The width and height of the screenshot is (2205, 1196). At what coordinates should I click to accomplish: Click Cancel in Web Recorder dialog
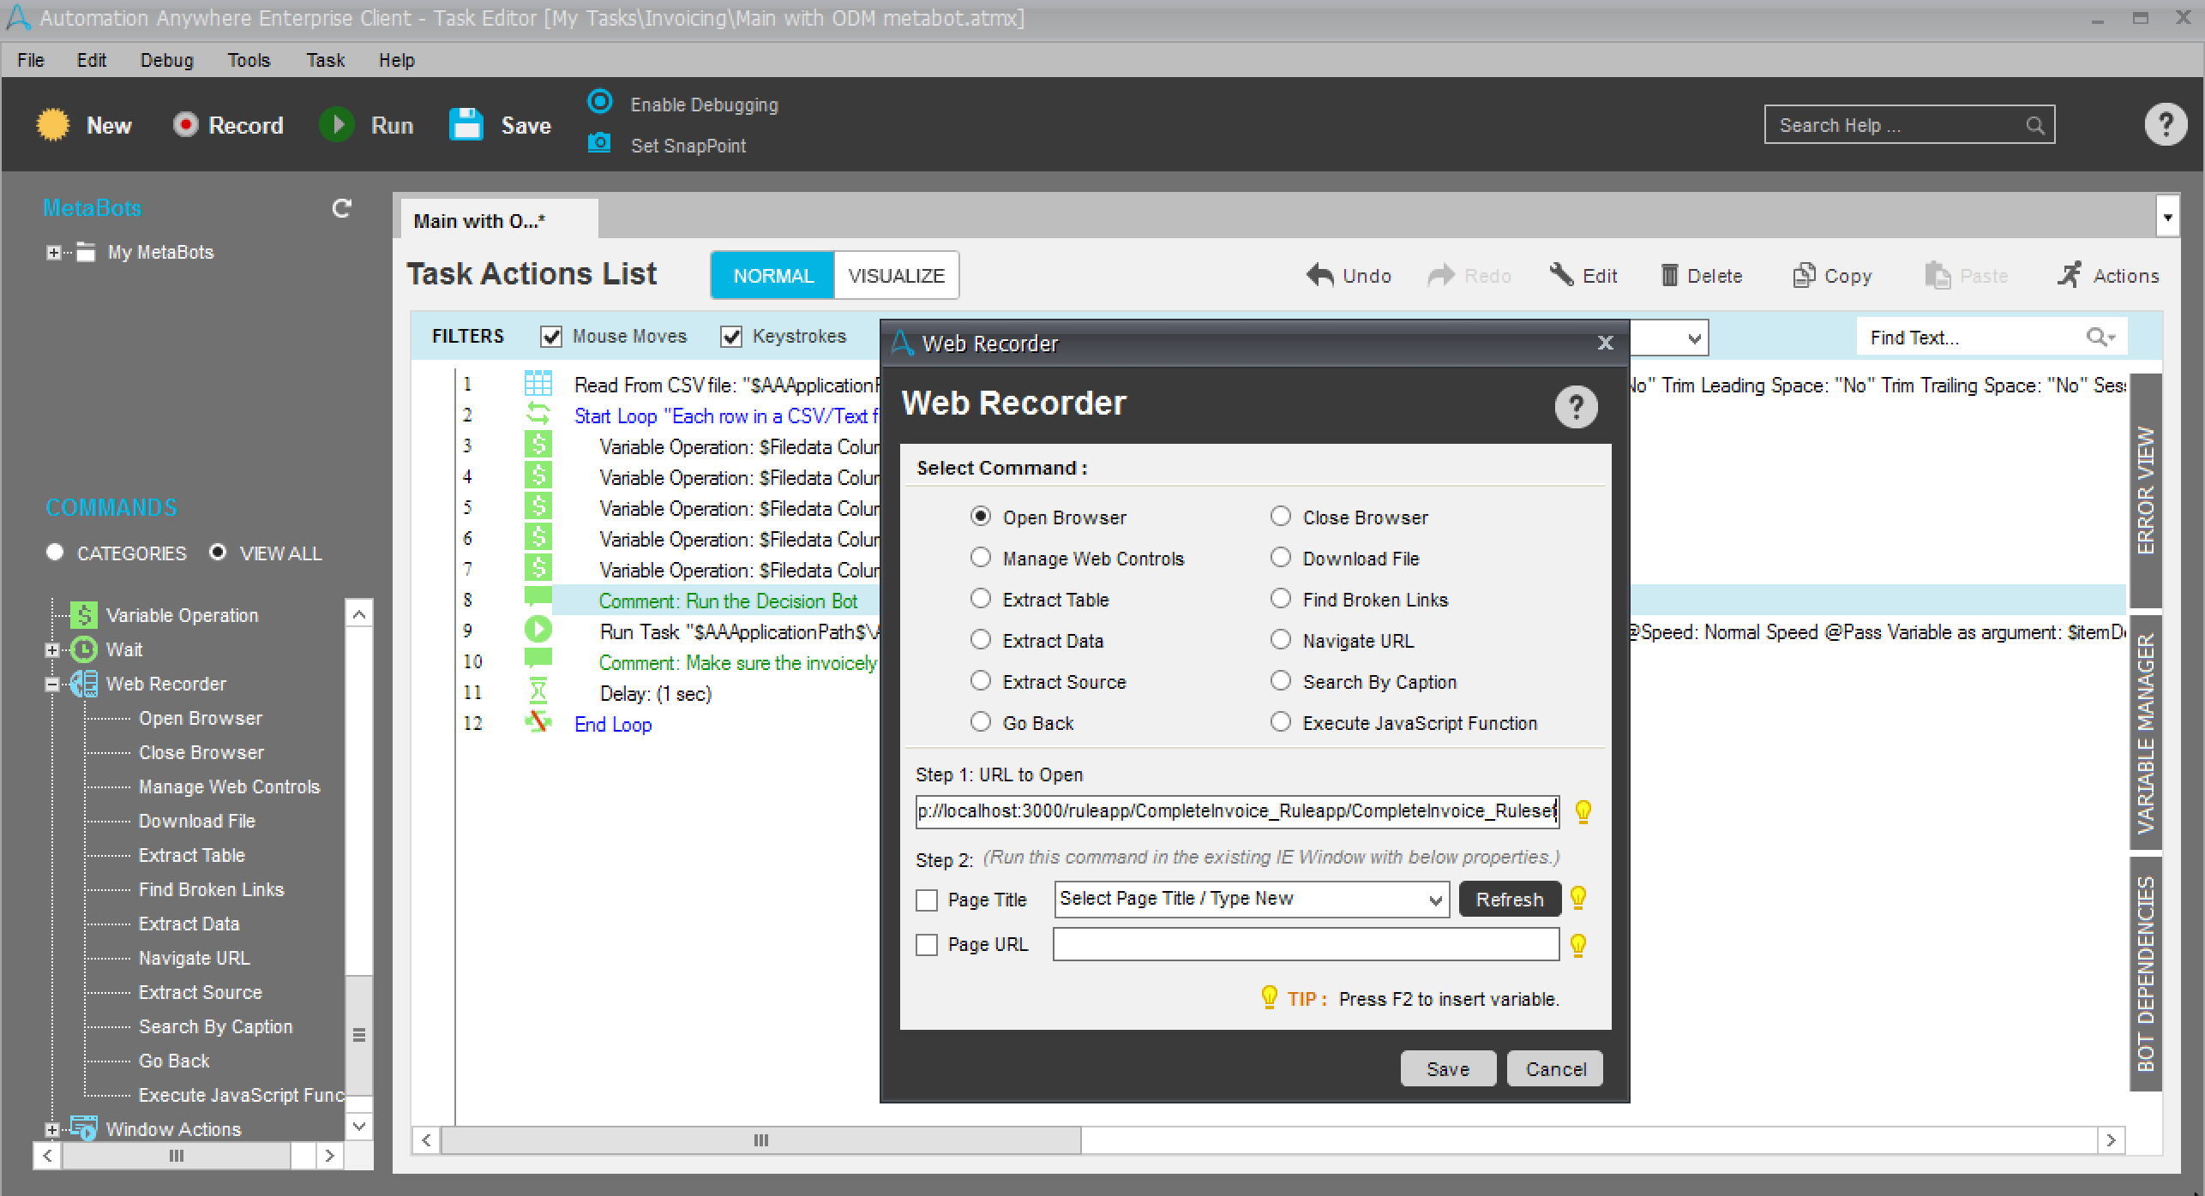(x=1554, y=1069)
